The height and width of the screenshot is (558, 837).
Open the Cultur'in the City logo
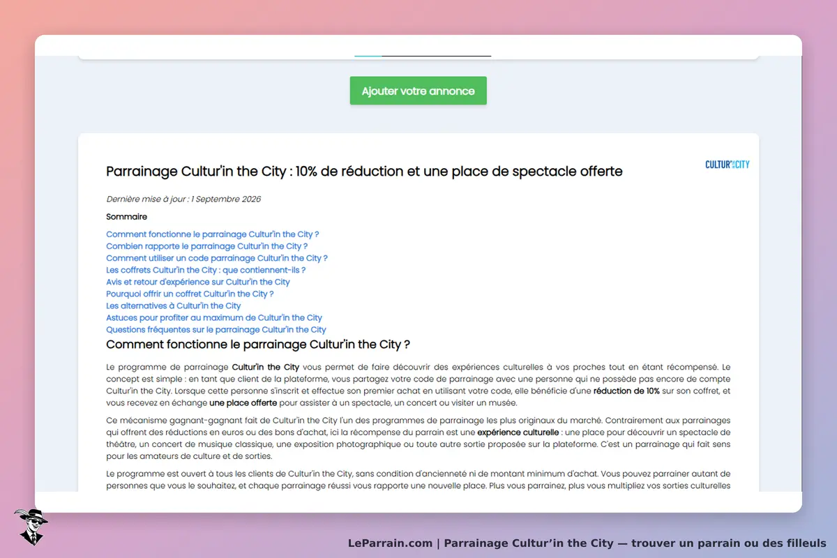727,165
